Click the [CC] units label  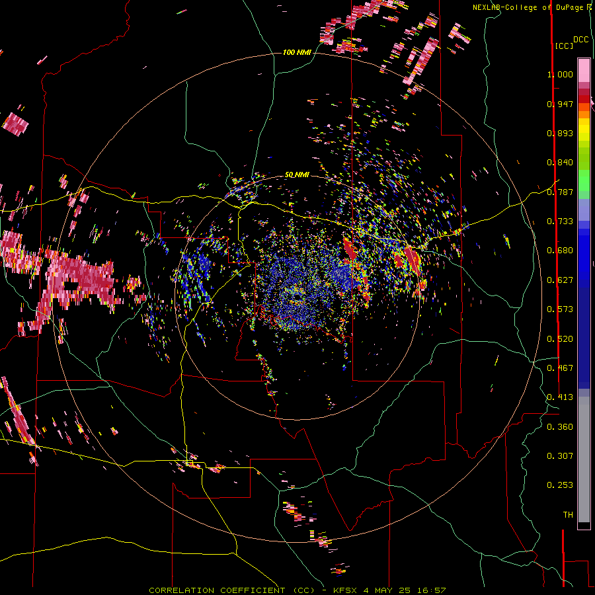click(x=564, y=46)
